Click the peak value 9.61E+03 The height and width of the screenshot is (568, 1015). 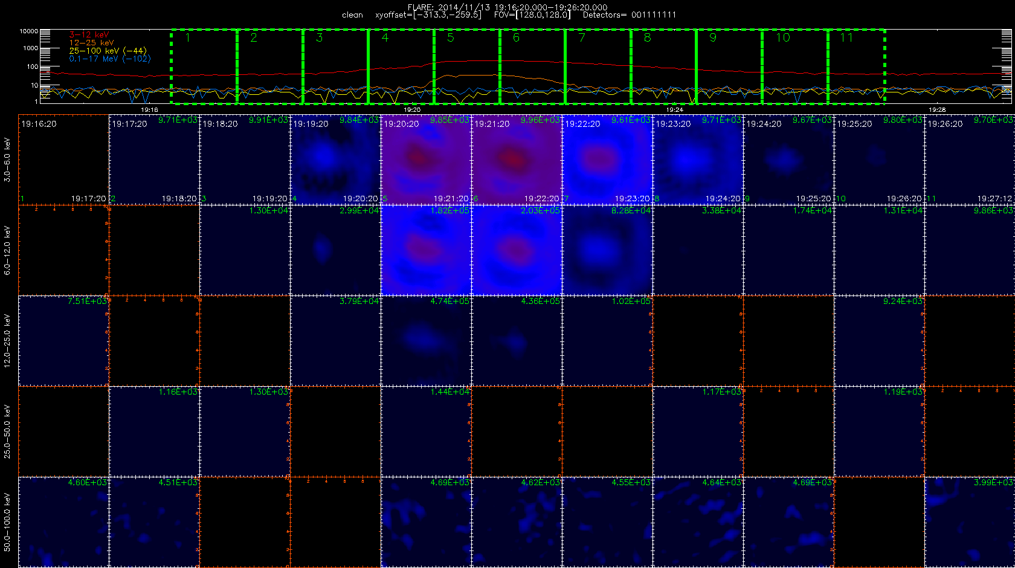point(631,120)
